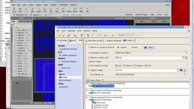Open the 'What type of search' dropdown
The image size is (194, 109).
click(x=186, y=53)
